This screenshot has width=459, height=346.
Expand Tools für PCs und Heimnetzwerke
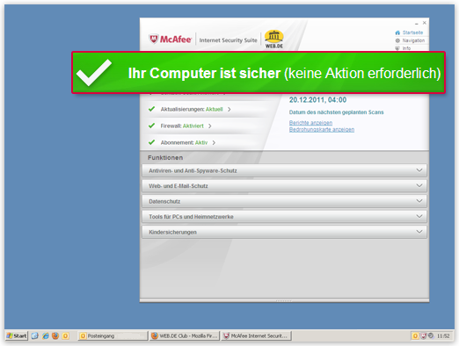(x=284, y=216)
